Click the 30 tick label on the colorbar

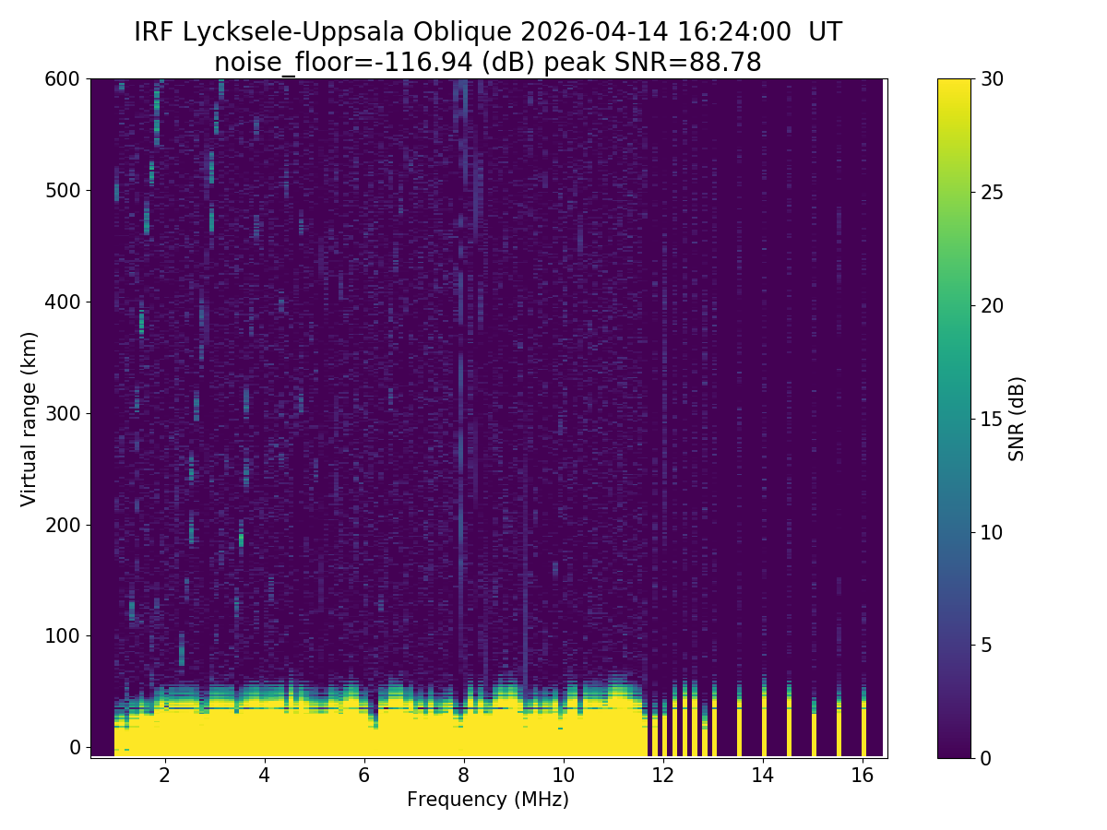991,79
